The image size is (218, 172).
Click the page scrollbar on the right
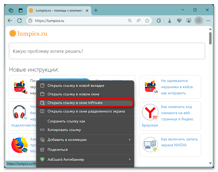[x=210, y=38]
